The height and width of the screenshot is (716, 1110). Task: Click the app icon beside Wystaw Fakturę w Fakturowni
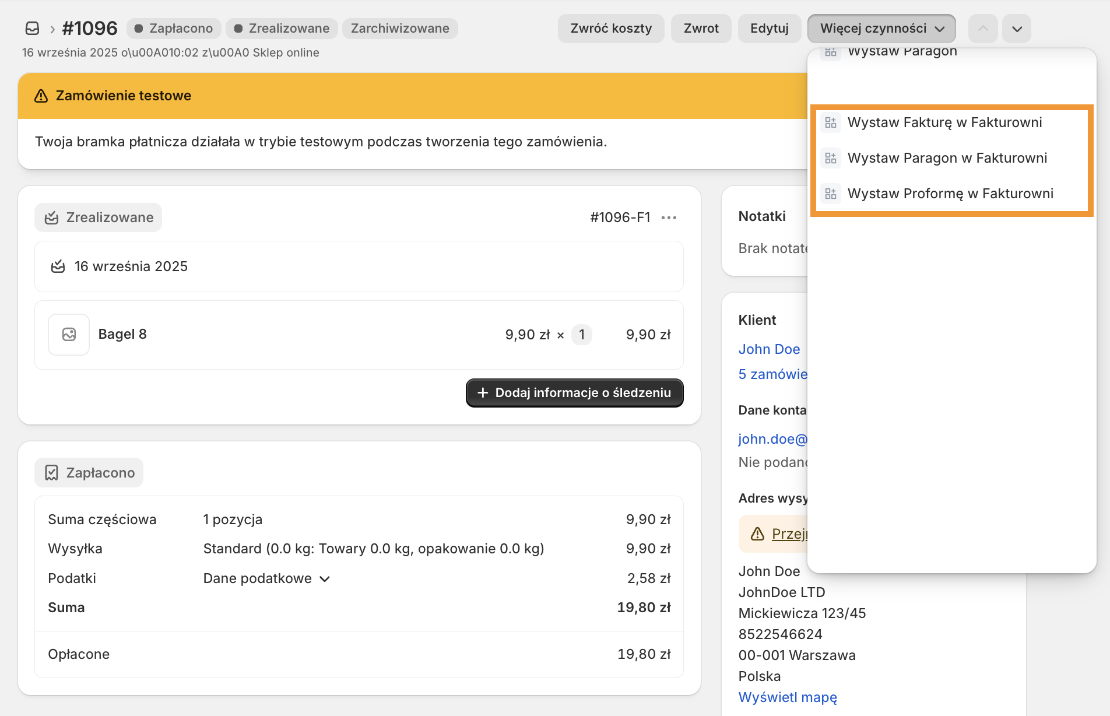pos(831,122)
